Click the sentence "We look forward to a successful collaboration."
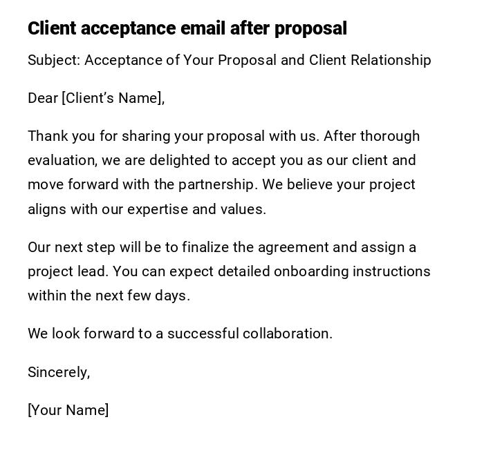This screenshot has height=453, width=484. coord(180,334)
